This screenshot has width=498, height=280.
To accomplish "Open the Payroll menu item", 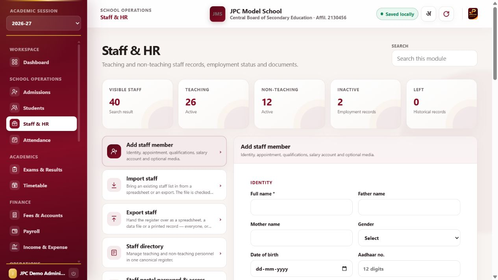I will [x=42, y=231].
